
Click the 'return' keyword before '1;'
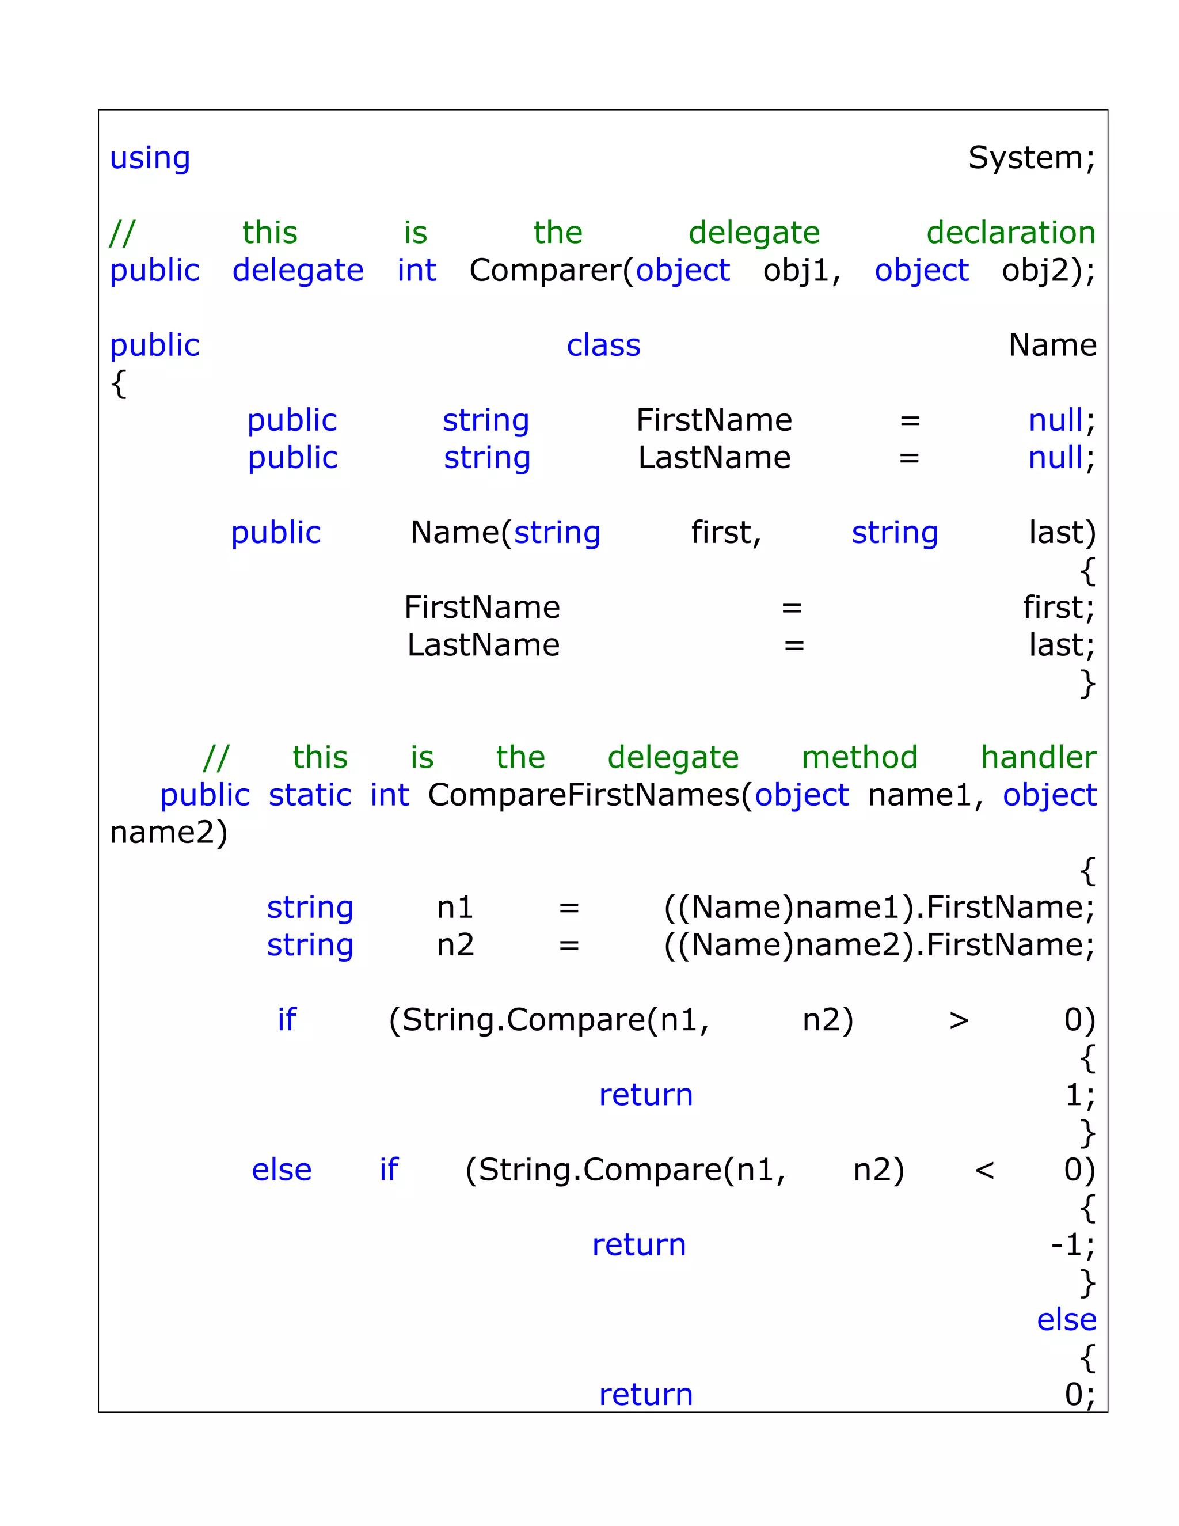coord(645,1095)
